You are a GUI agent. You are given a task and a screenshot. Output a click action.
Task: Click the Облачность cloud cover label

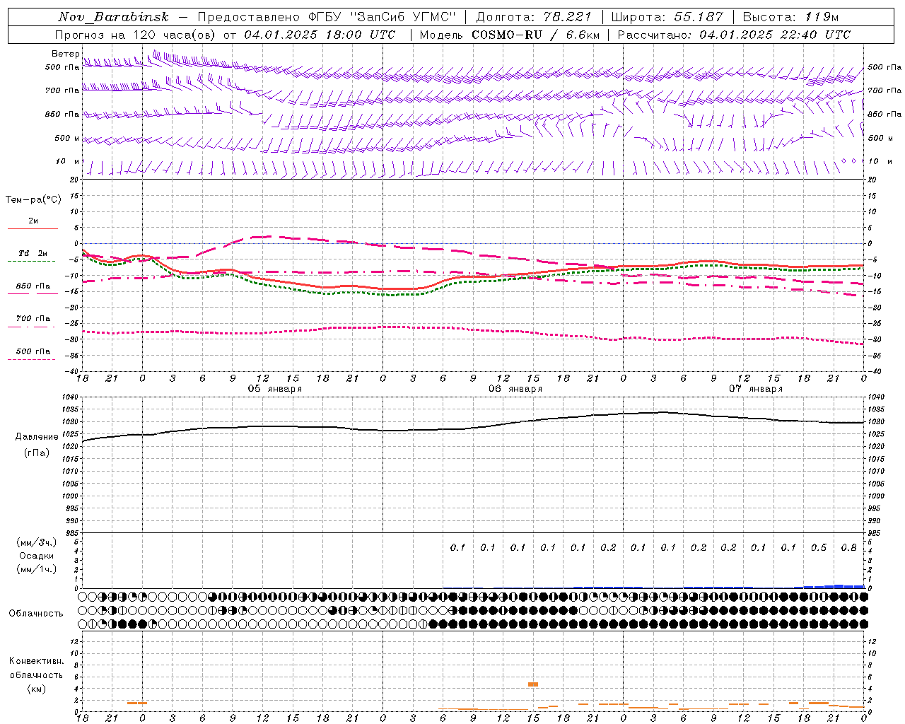(36, 613)
